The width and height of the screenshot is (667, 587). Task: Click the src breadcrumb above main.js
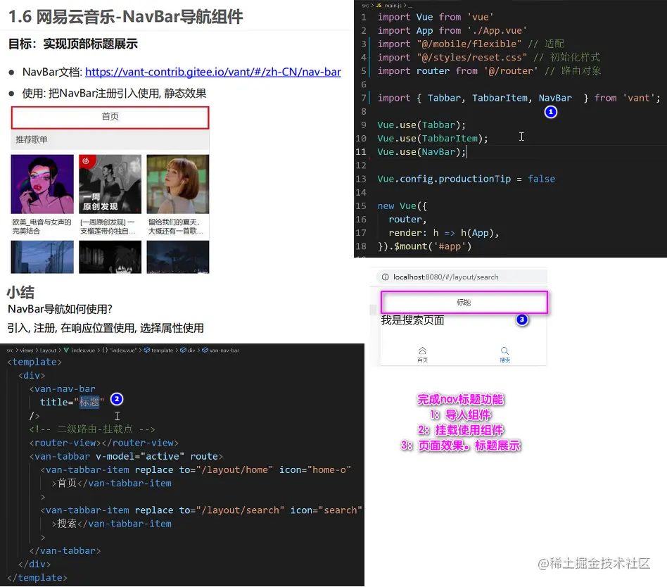tap(365, 6)
